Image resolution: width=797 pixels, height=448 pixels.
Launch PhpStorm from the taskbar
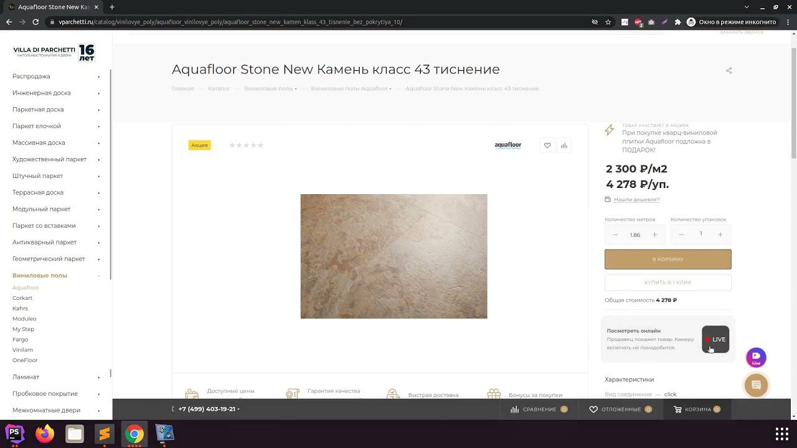[15, 433]
